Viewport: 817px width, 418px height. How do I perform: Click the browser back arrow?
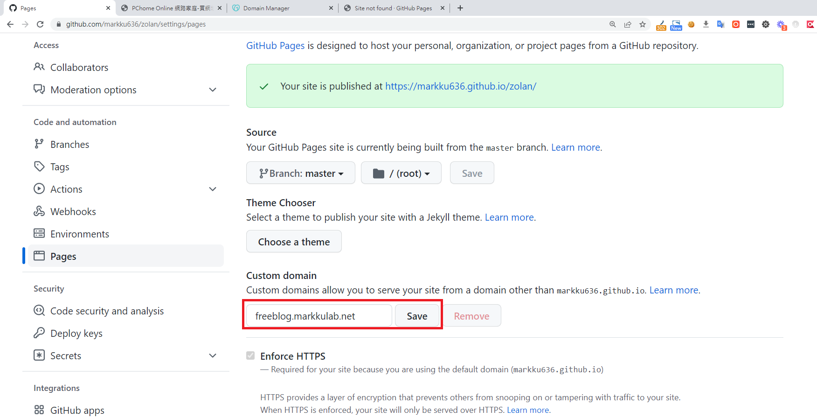click(10, 24)
